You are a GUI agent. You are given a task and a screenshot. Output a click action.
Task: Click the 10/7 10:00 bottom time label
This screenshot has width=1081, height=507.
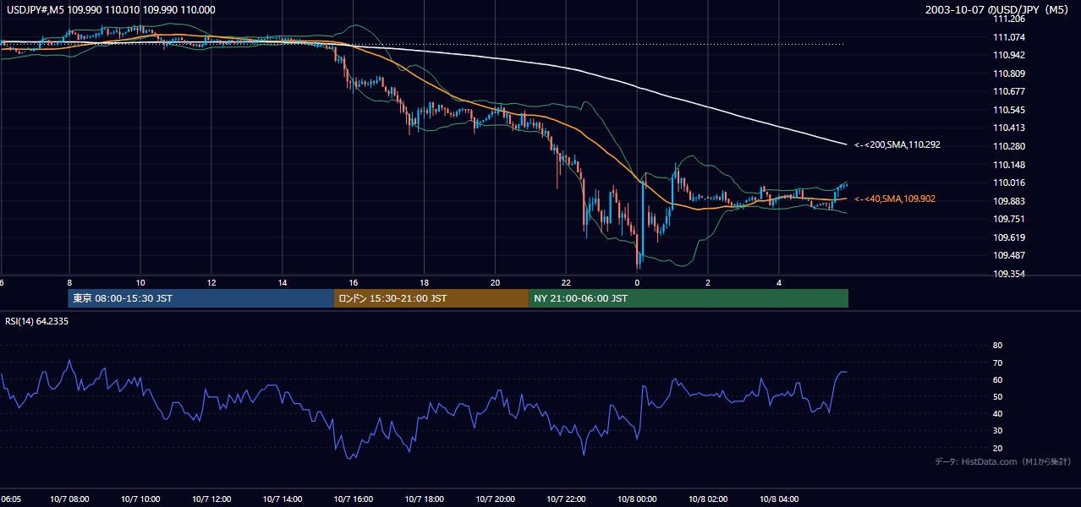[x=140, y=499]
